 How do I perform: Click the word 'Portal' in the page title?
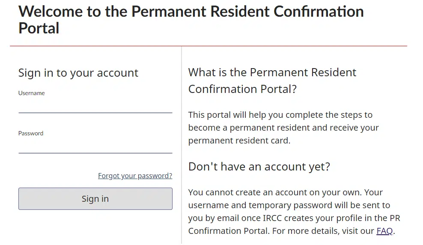pos(39,28)
